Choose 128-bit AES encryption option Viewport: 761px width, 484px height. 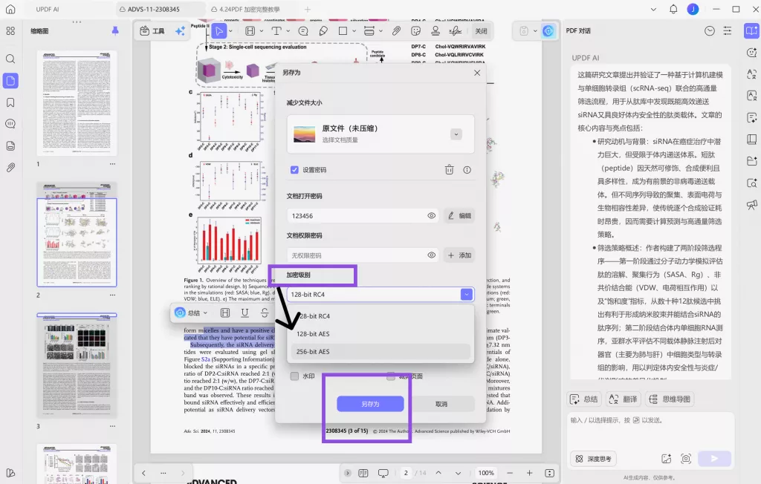(x=381, y=333)
